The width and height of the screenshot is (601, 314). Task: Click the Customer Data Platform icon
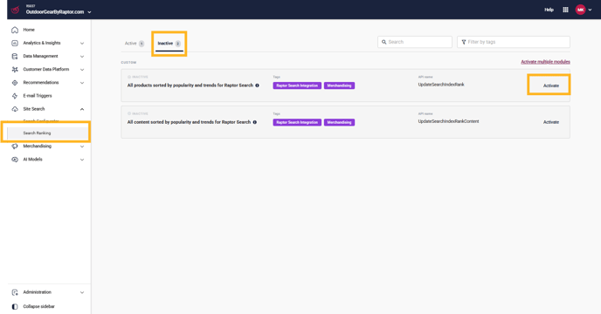(x=15, y=69)
